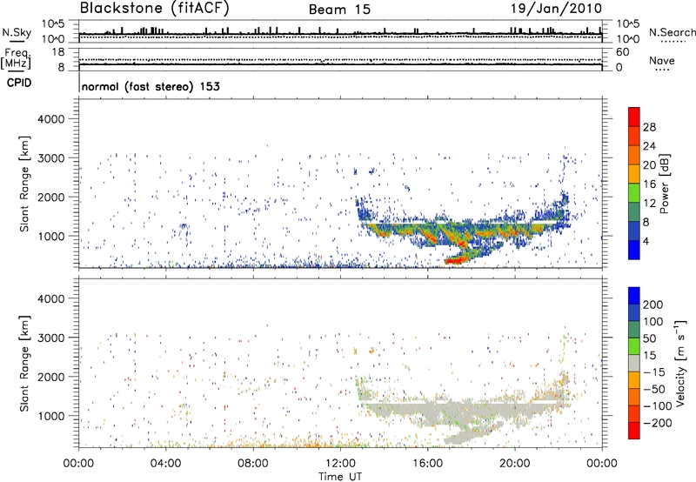Screen dimensions: 696x482
Task: Click "3000" tick on the velocity panel axis
Action: pos(51,338)
